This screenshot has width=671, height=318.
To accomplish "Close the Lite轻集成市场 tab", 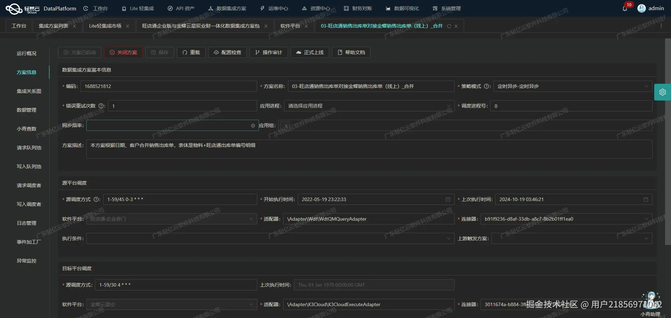I will [x=128, y=26].
